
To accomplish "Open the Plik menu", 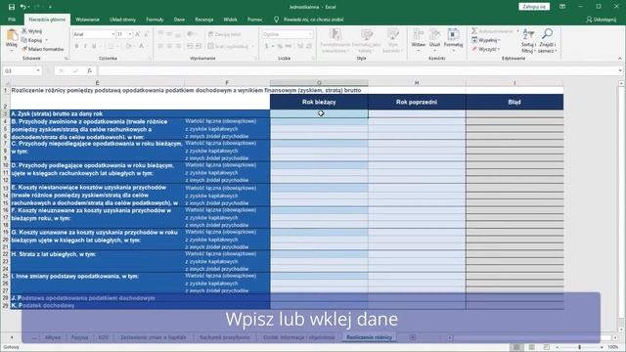I will (12, 20).
